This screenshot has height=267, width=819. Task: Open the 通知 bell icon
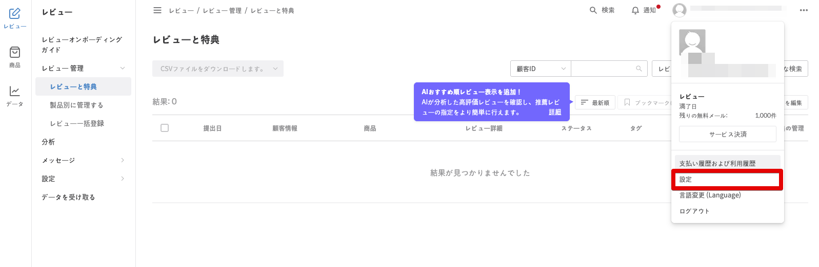(x=635, y=10)
